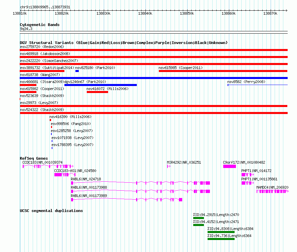Click esv1788395 (Levy2007) label
This screenshot has height=252, width=297.
click(72, 145)
